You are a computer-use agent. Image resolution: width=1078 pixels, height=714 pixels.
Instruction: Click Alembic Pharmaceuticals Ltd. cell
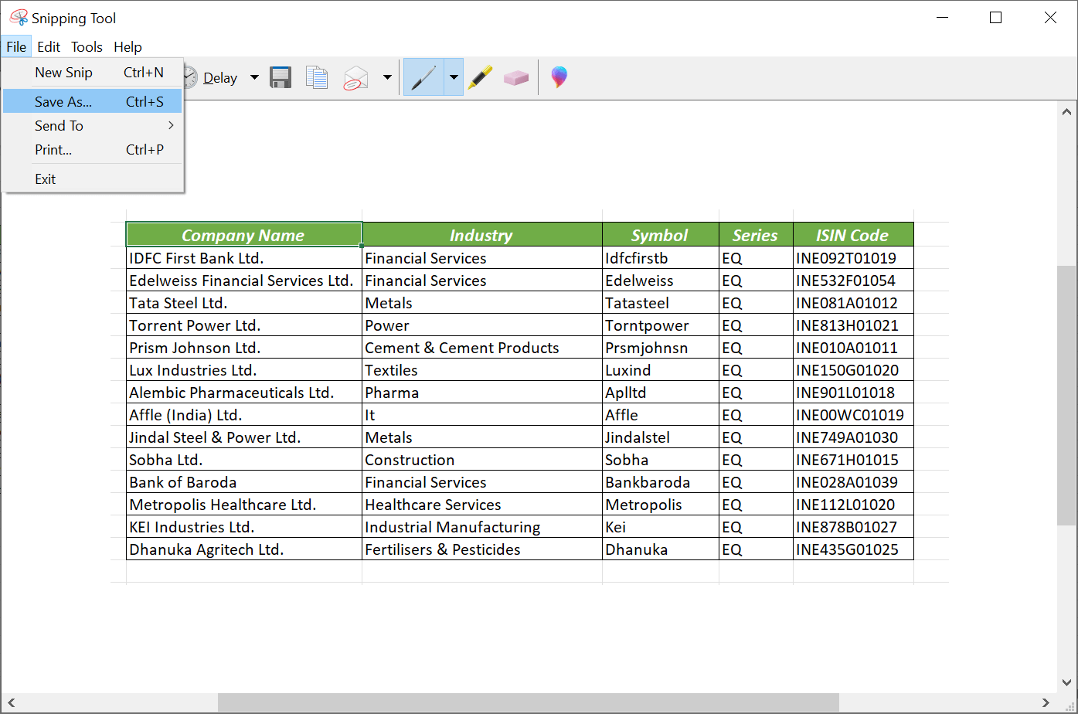(243, 393)
